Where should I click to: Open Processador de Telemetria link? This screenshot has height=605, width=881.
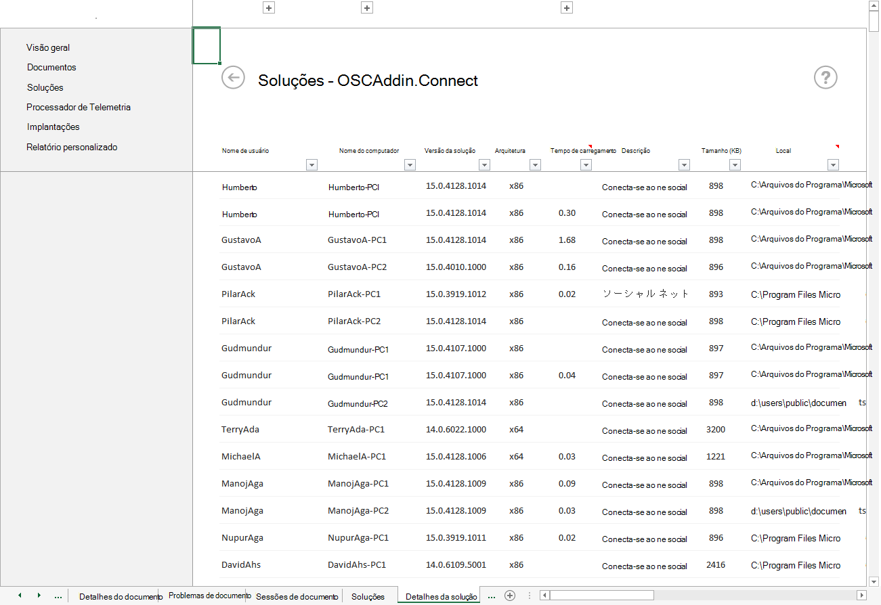(x=79, y=108)
